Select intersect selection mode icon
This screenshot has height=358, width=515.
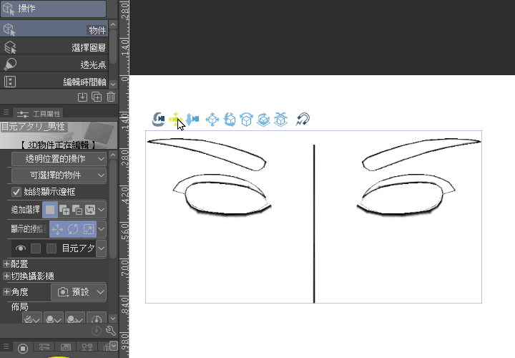90,209
